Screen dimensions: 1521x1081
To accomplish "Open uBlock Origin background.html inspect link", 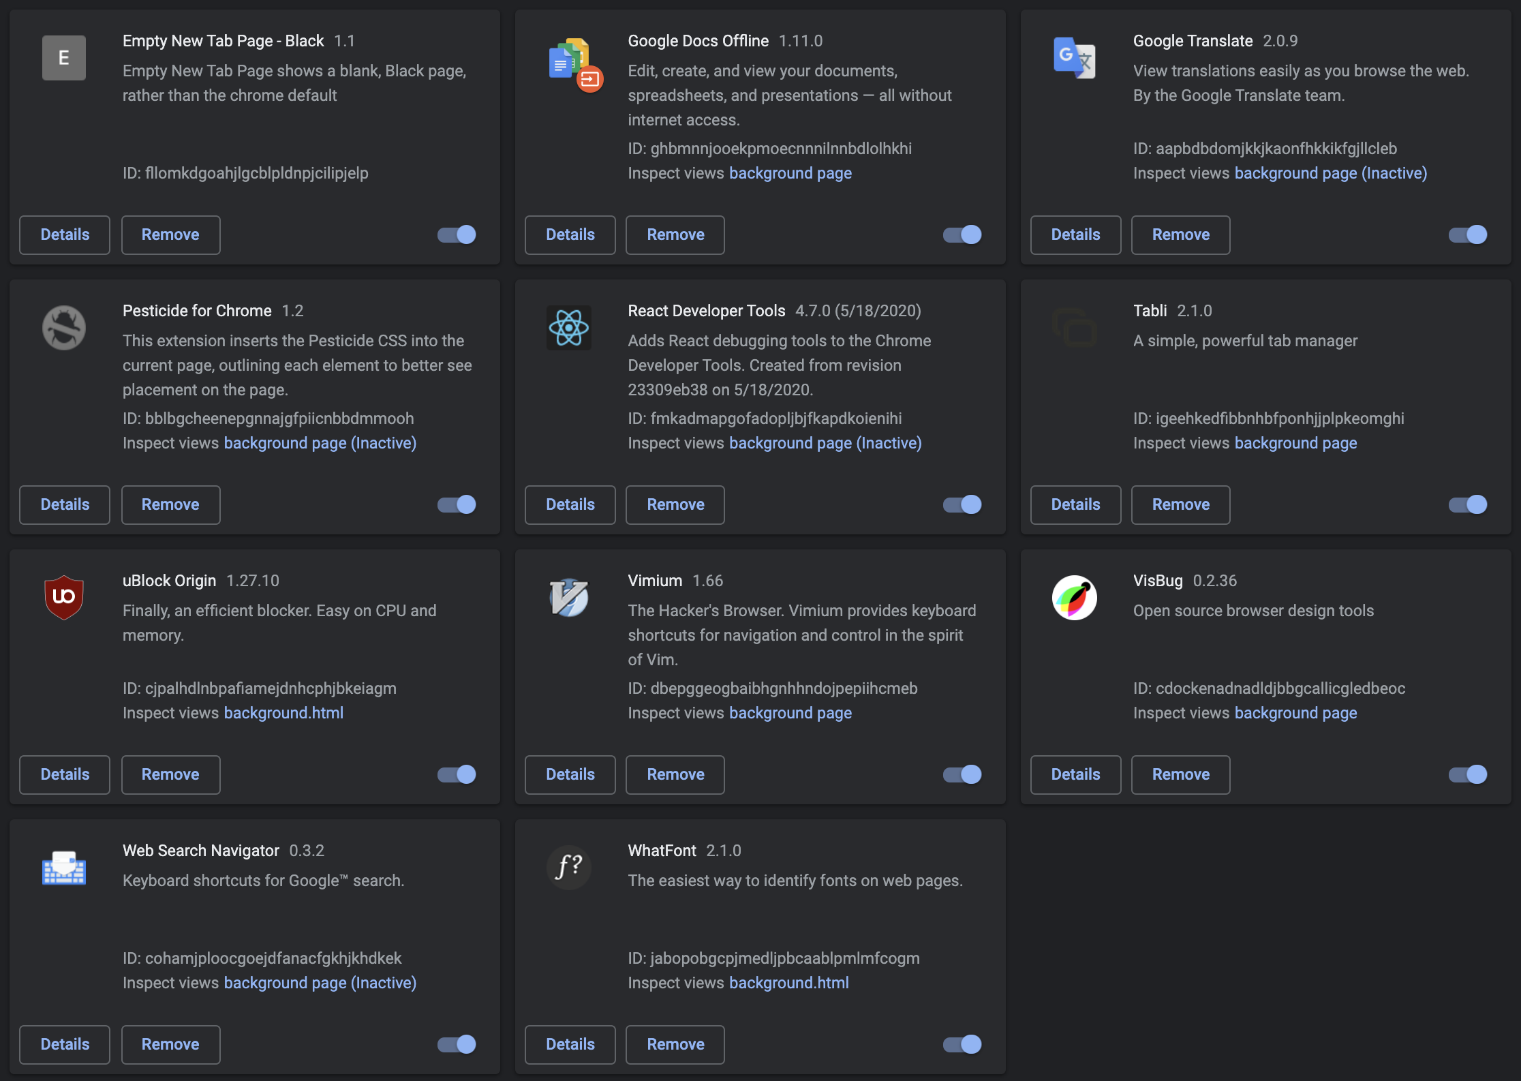I will pos(283,713).
